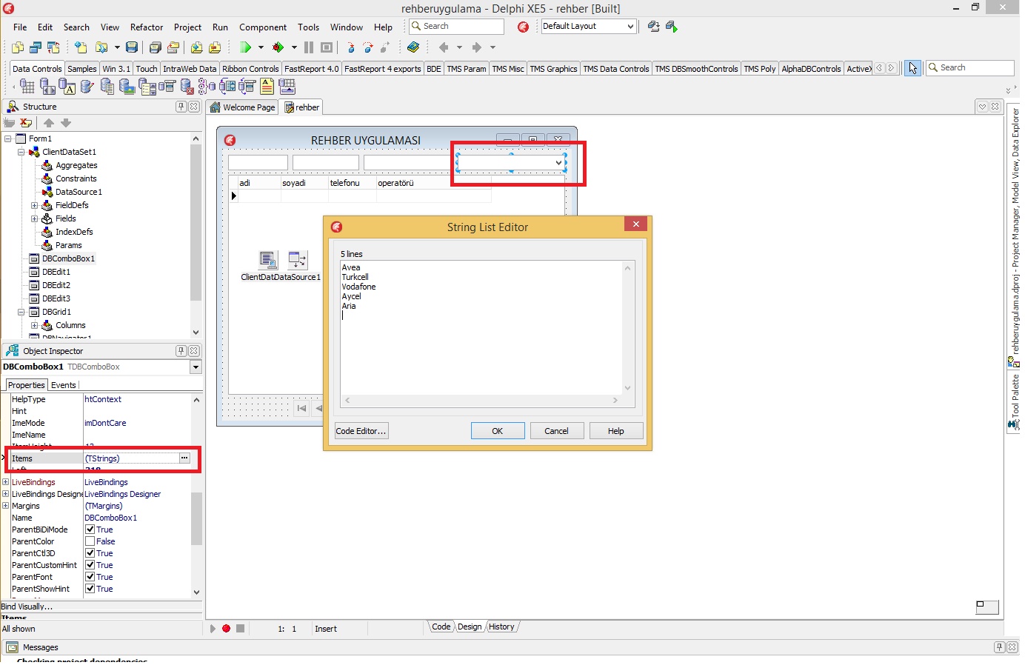Toggle the ParentFont checkbox
This screenshot has width=1025, height=668.
pos(90,577)
